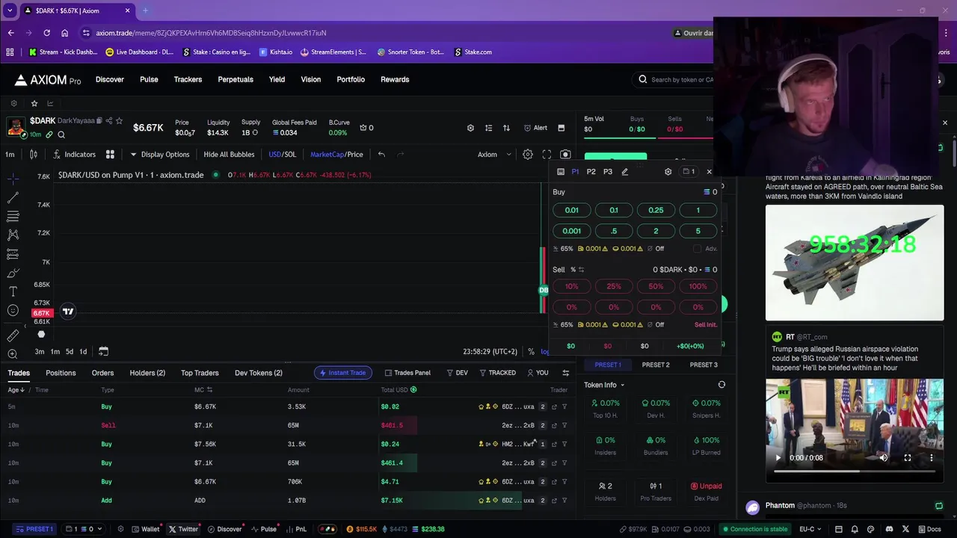Go to Pulse in top navigation
The width and height of the screenshot is (957, 538).
pyautogui.click(x=149, y=79)
